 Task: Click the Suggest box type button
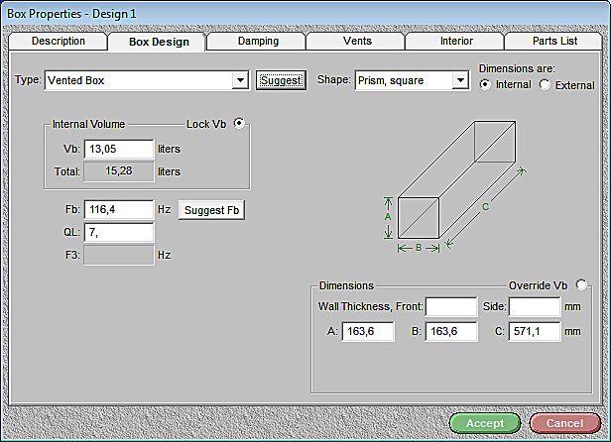tap(281, 81)
